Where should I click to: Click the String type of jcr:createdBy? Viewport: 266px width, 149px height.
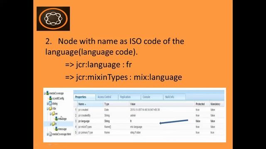107,115
